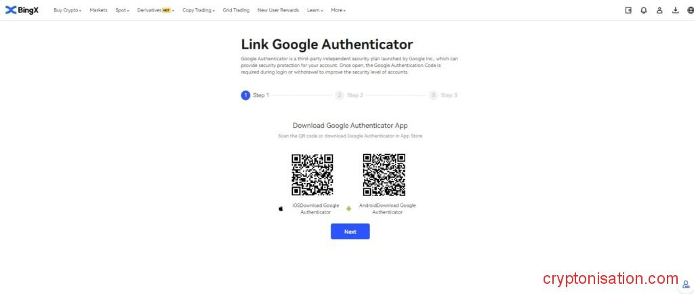Image resolution: width=694 pixels, height=294 pixels.
Task: Open the user profile icon
Action: 659,10
